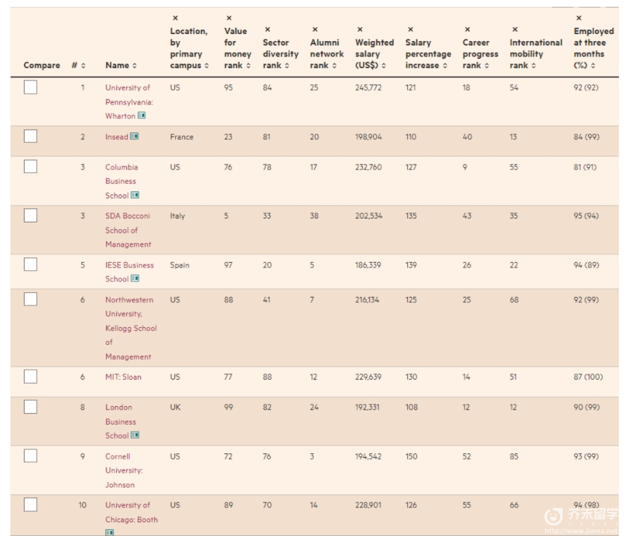This screenshot has height=542, width=625.
Task: Sort by Salary percentage increase
Action: (x=445, y=66)
